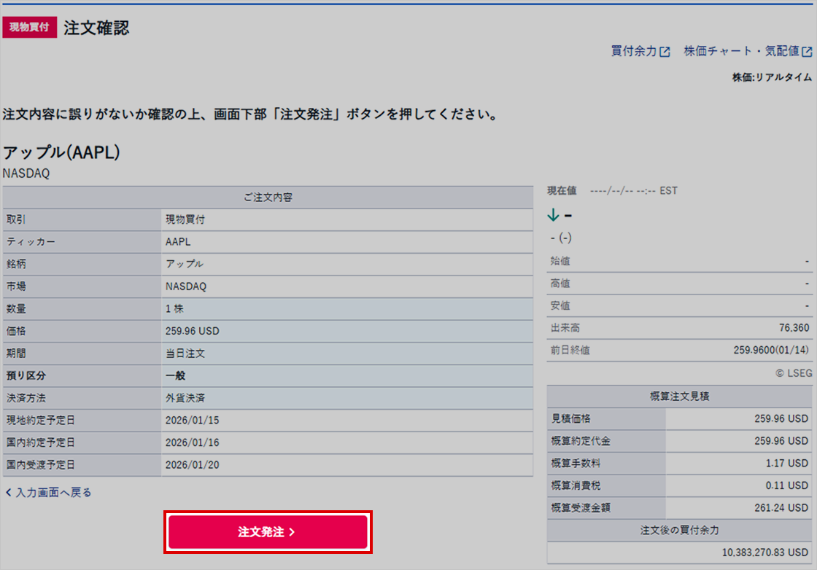Click the アップル(AAPL) stock heading
Viewport: 817px width, 570px height.
click(61, 152)
